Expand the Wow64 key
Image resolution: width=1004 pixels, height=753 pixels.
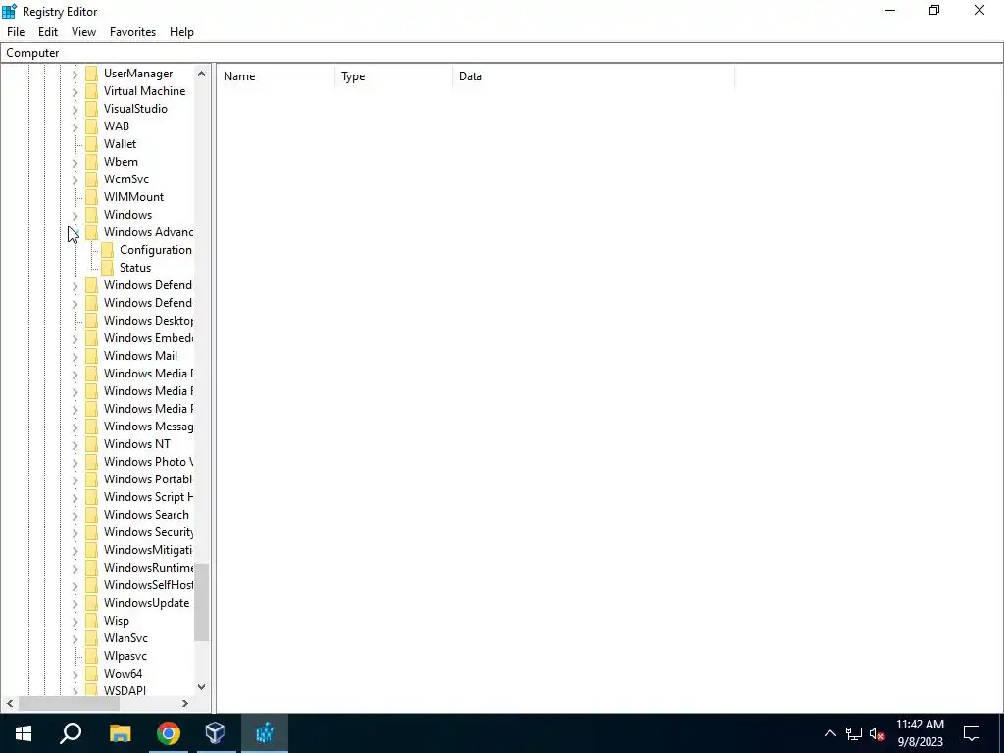coord(75,674)
